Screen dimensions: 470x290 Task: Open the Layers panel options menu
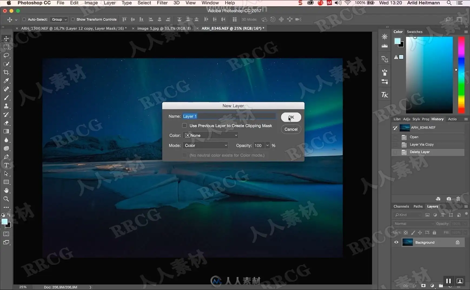click(466, 206)
